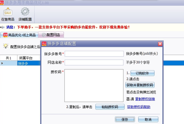Open the 店铺配置 gear toolbar icon
Viewport: 184px width, 124px height.
click(25, 14)
